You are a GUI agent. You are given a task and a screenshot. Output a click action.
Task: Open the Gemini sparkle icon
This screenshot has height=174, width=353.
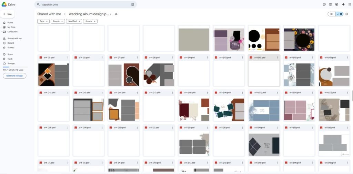click(x=343, y=4)
